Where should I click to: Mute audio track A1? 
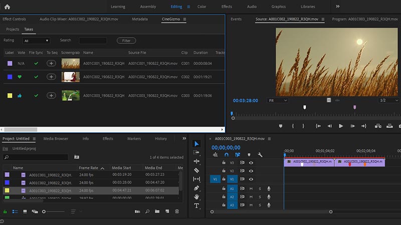251,189
